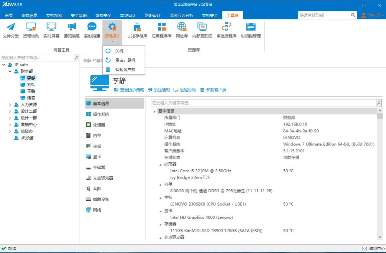Select 网络 category in sidebar list

tap(115, 210)
